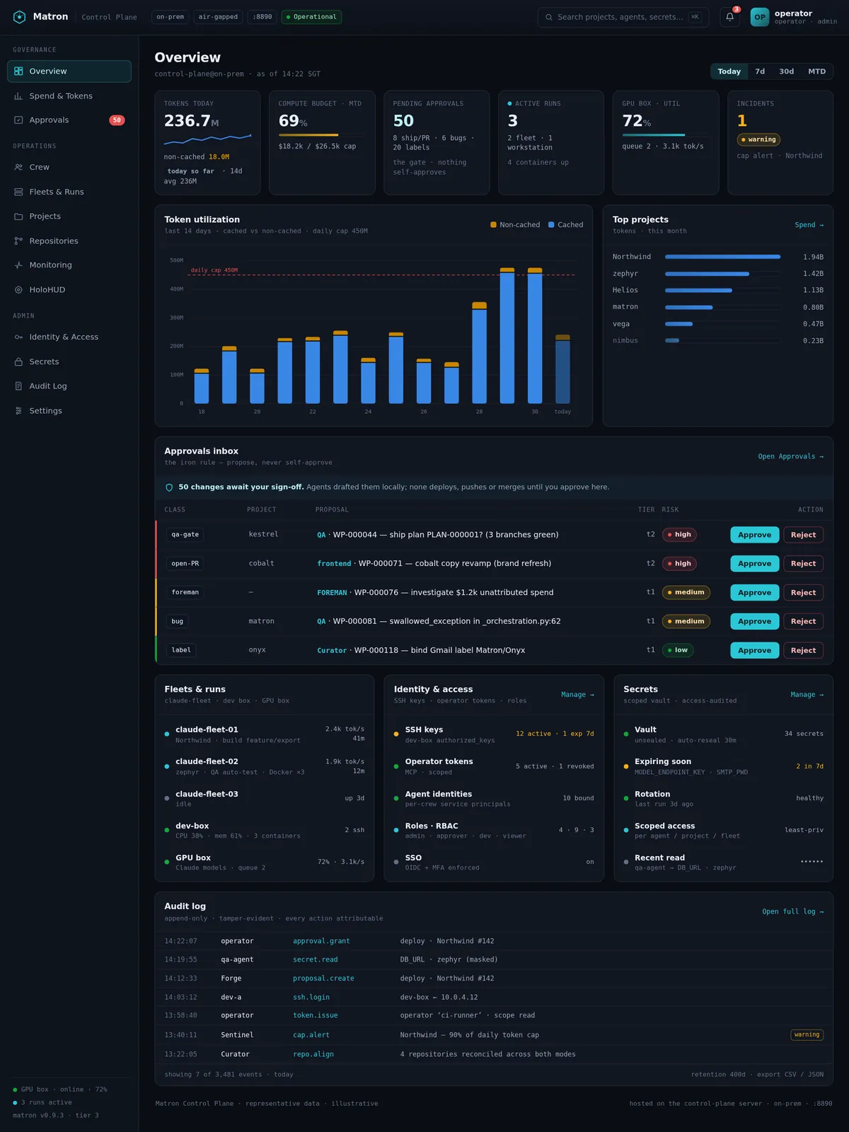Click the air-gapped tag in header
The width and height of the screenshot is (849, 1132).
coord(218,17)
